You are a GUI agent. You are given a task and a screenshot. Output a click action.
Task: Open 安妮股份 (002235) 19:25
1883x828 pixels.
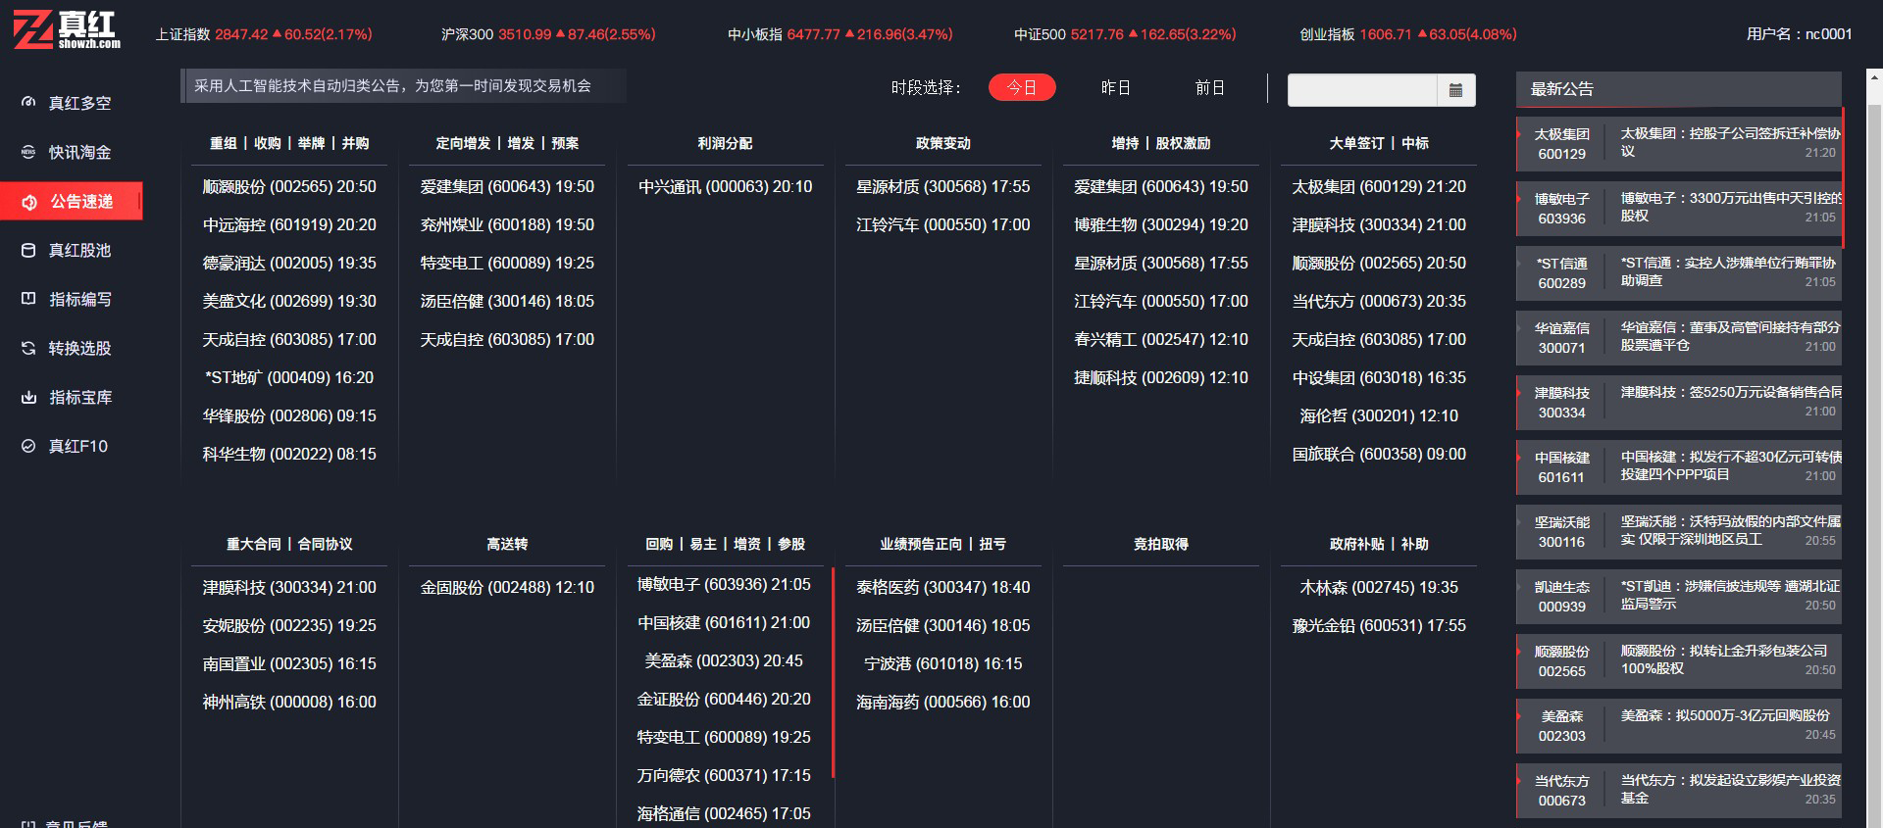[289, 625]
